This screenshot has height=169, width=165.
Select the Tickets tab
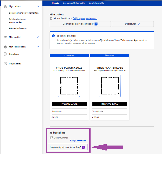point(55,3)
